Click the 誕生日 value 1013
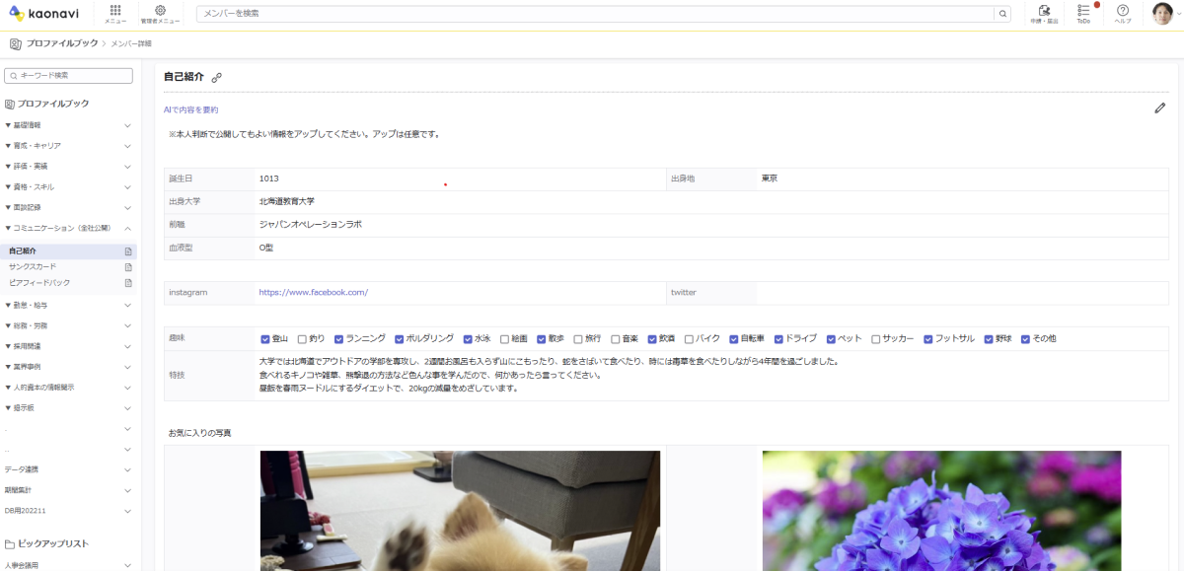1184x572 pixels. pyautogui.click(x=269, y=179)
